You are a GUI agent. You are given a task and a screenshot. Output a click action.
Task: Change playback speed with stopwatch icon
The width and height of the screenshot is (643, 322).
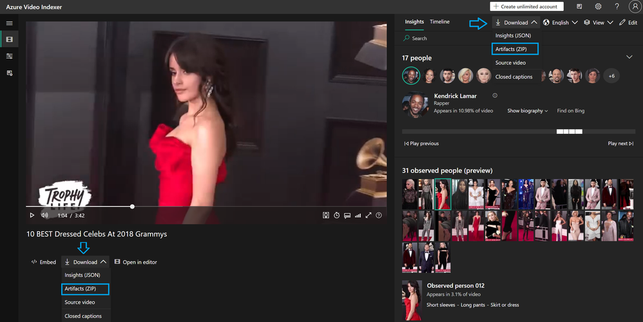[337, 215]
